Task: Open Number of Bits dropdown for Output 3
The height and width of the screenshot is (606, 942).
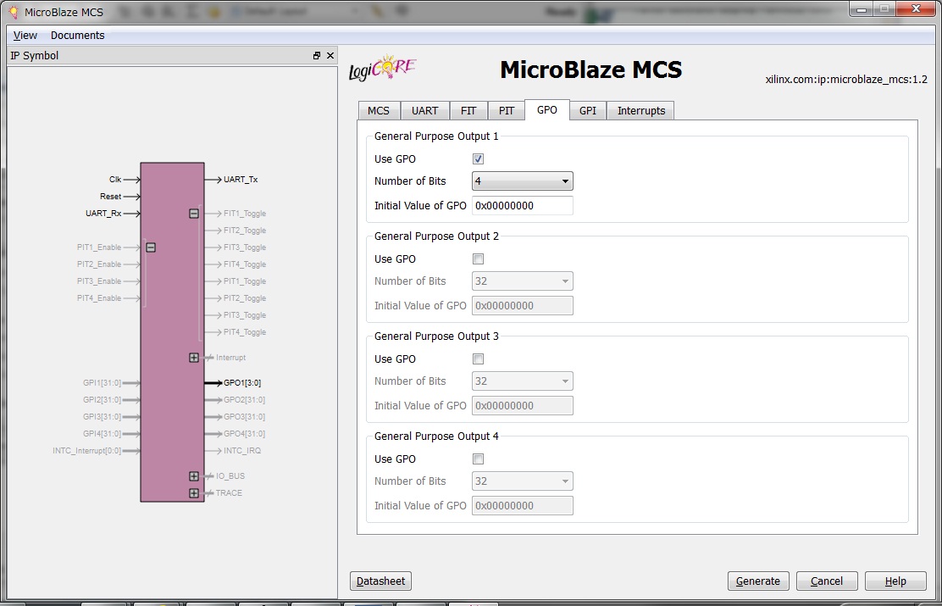Action: coord(522,381)
